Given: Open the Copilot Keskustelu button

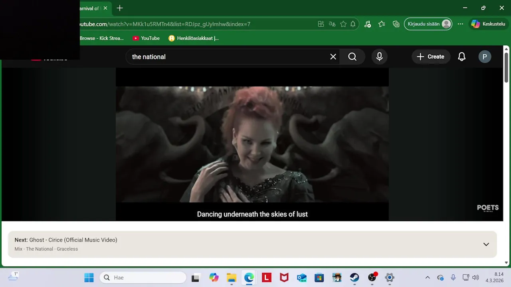Looking at the screenshot, I should pos(488,24).
